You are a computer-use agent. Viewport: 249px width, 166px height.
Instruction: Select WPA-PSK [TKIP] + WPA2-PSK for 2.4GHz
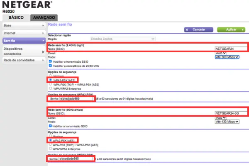tap(51, 84)
